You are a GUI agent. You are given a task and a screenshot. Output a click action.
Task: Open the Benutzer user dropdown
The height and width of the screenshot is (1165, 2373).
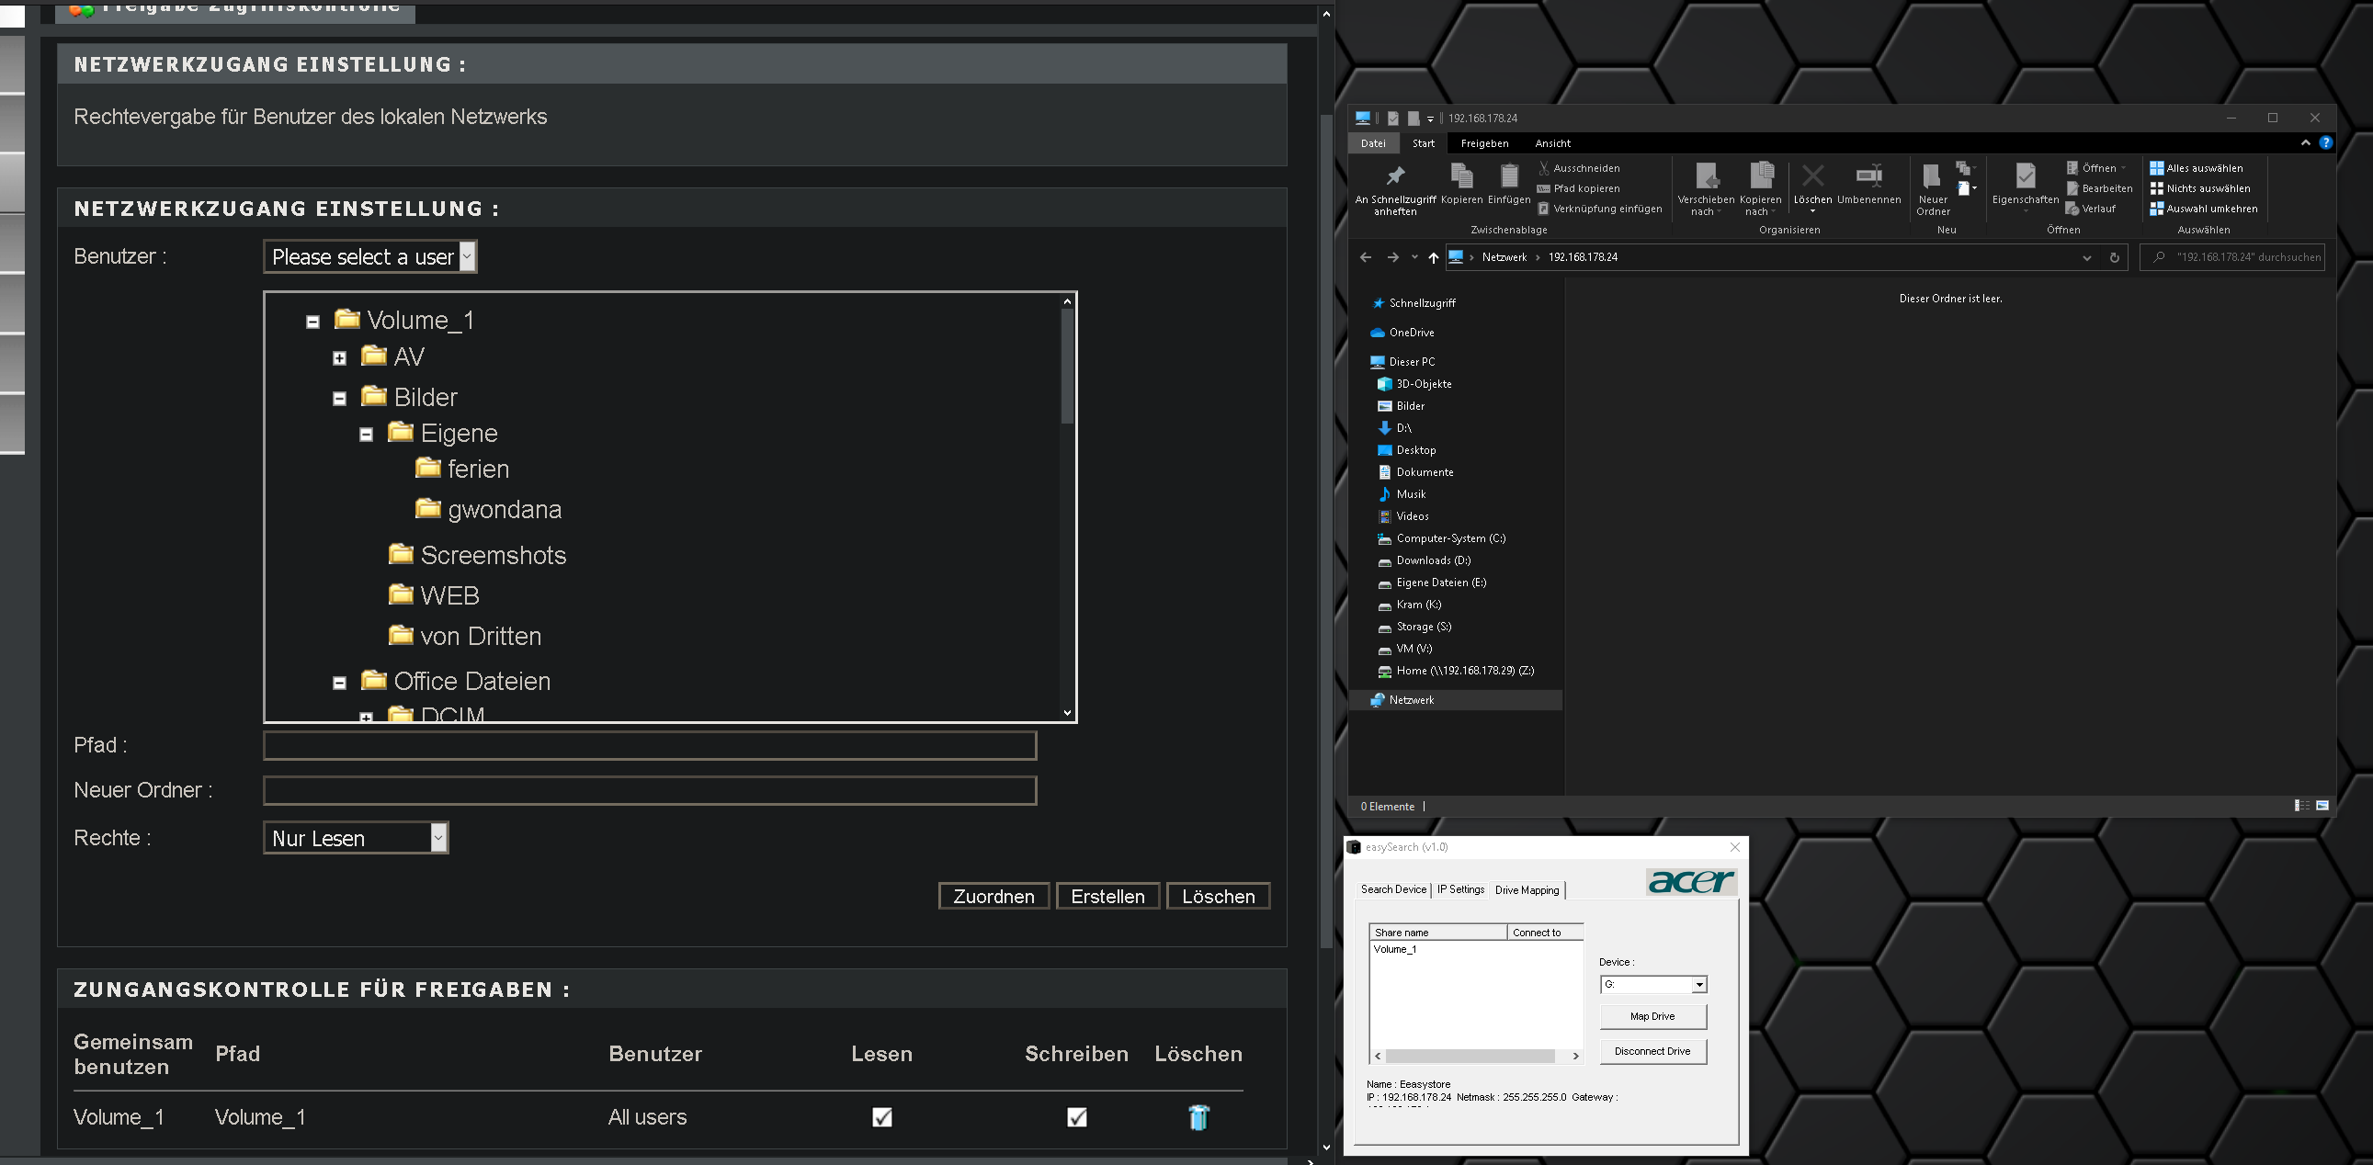(370, 257)
